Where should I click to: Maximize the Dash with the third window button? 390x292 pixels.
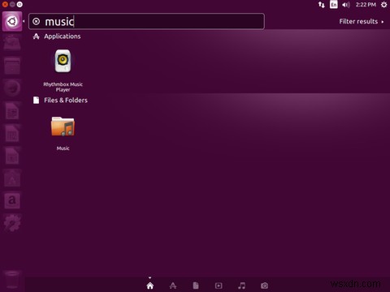click(x=19, y=4)
